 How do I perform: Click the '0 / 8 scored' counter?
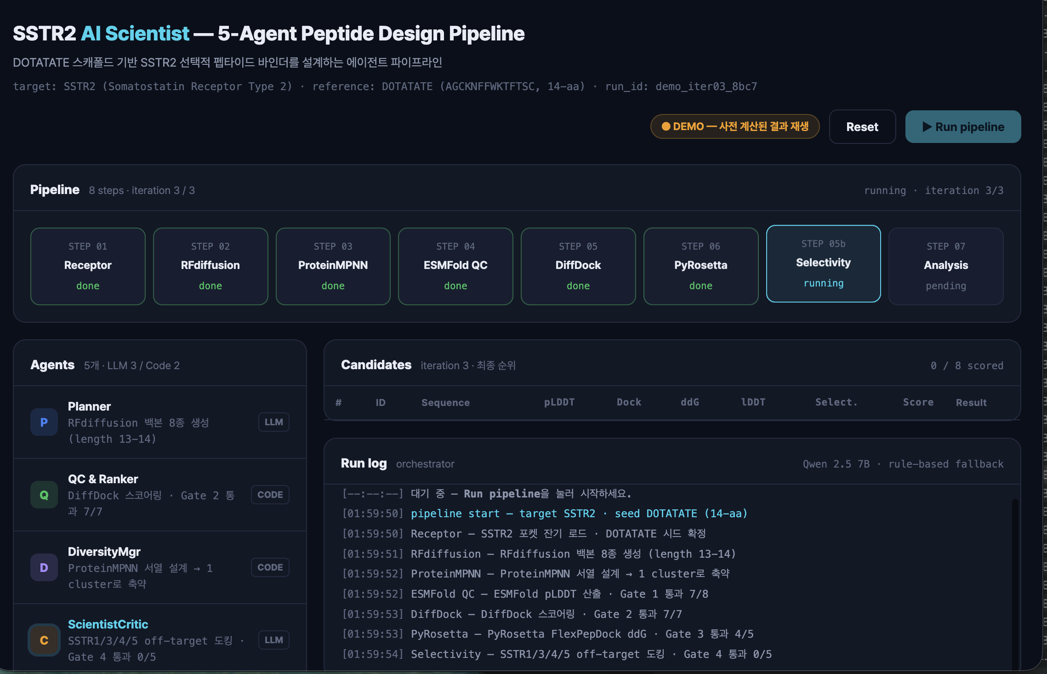967,366
